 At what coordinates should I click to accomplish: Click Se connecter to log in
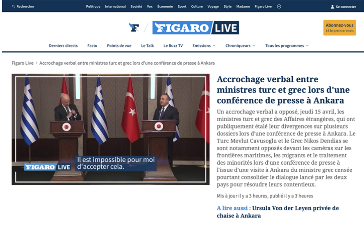point(346,7)
